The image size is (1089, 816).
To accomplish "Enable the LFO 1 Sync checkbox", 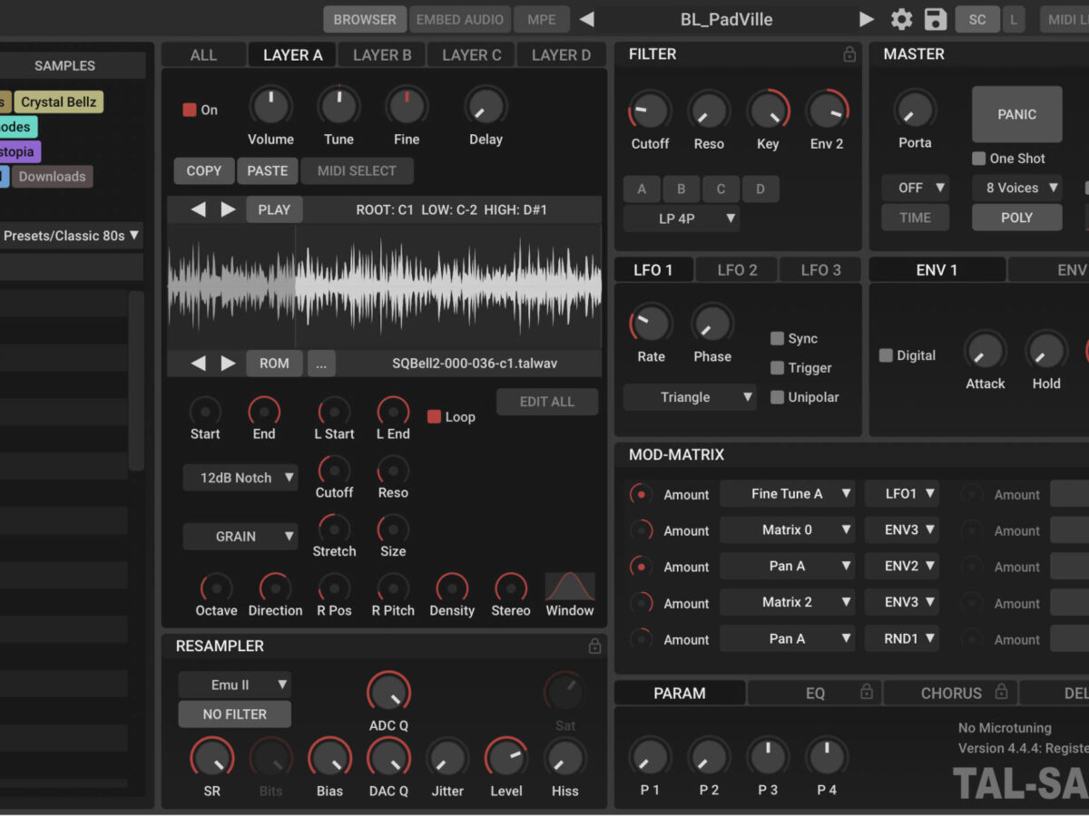I will tap(778, 338).
